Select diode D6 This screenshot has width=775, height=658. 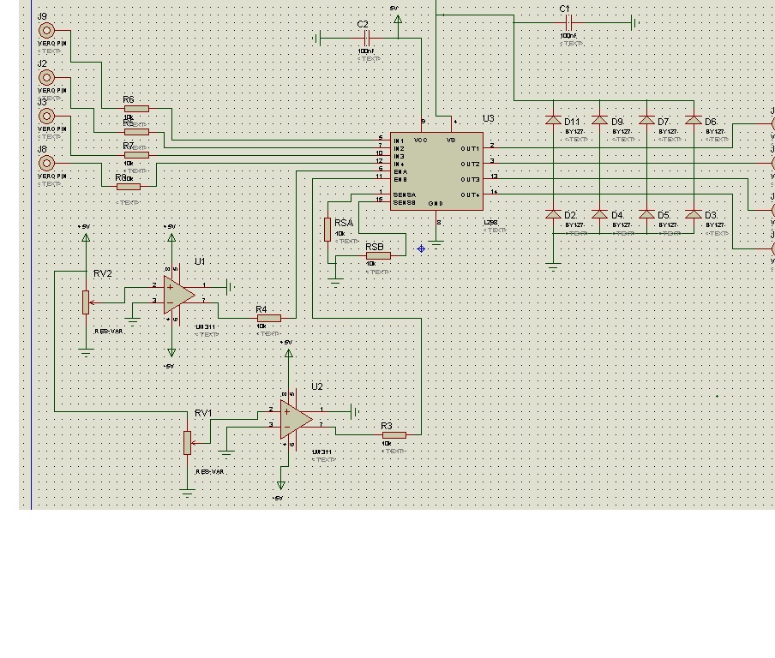pos(694,120)
